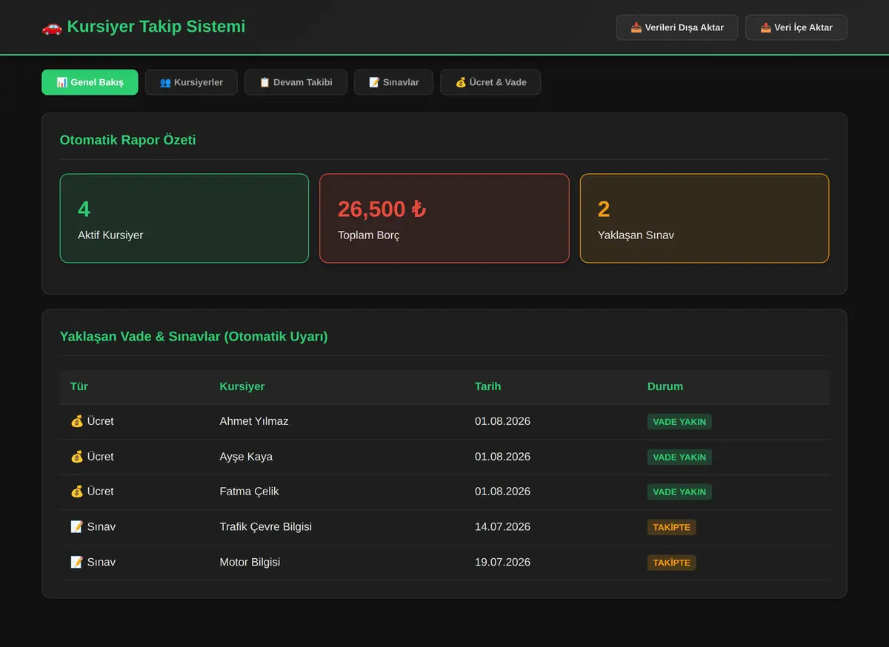Open the Genel Bakış tab

[x=90, y=82]
